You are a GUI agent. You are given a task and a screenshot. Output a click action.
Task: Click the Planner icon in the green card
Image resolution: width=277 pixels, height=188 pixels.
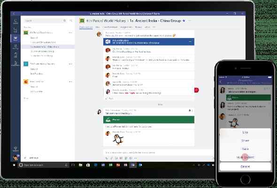(x=108, y=120)
